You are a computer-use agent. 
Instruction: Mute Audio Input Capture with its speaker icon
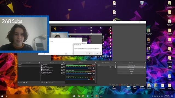[x=91, y=68]
